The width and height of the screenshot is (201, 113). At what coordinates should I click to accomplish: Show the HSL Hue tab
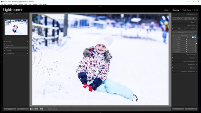(174, 32)
